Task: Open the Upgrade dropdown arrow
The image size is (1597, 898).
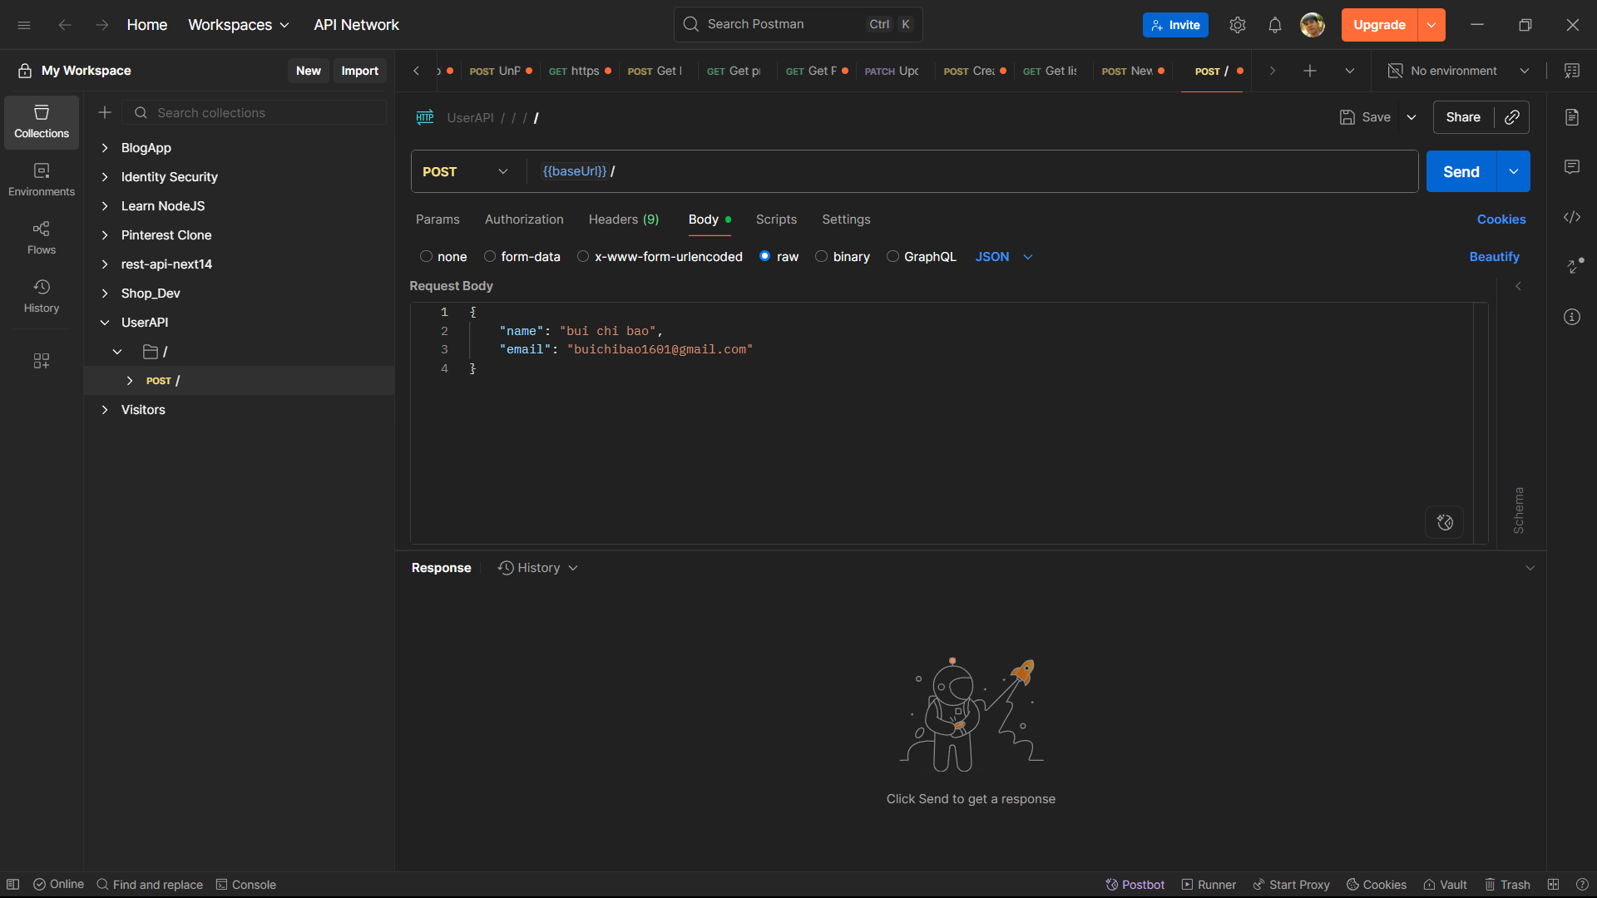Action: point(1431,25)
